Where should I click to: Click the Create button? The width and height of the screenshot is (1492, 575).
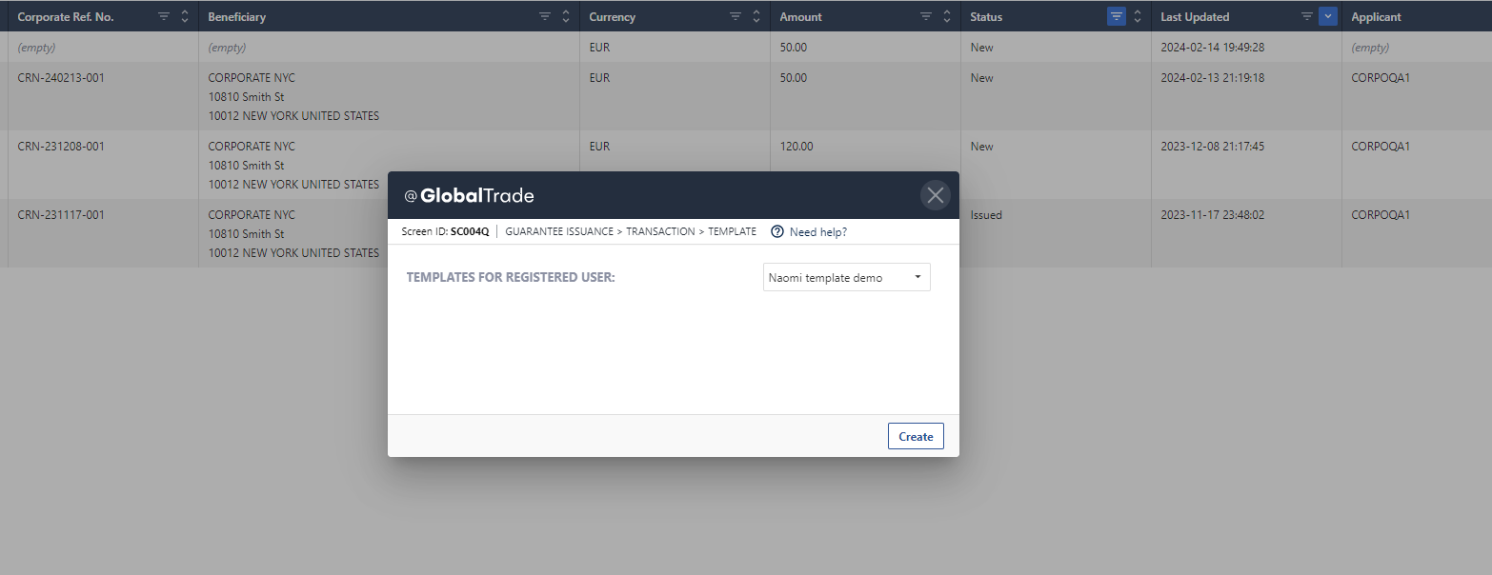coord(916,436)
